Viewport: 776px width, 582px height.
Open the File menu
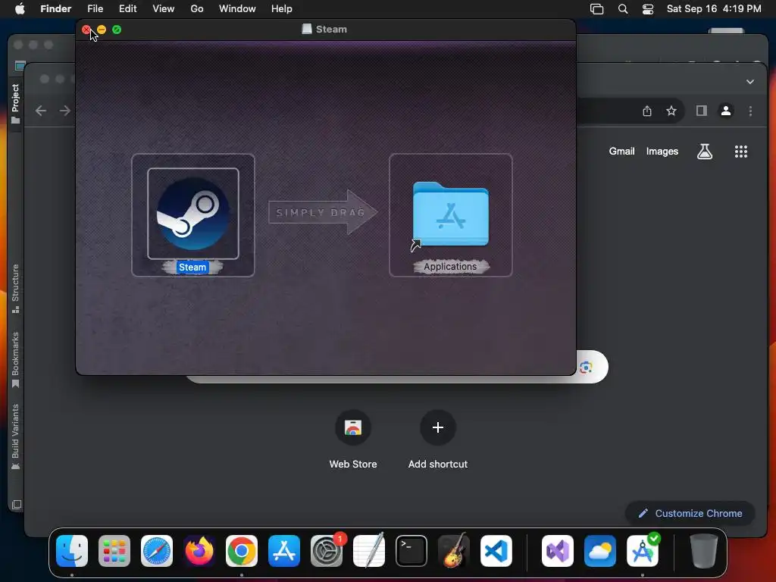pyautogui.click(x=95, y=9)
